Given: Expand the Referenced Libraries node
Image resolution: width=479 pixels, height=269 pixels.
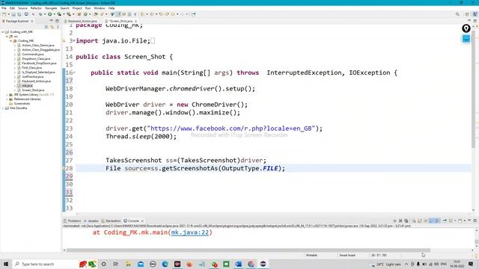Looking at the screenshot, I should (7, 99).
